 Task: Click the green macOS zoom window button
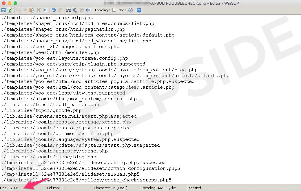point(15,3)
